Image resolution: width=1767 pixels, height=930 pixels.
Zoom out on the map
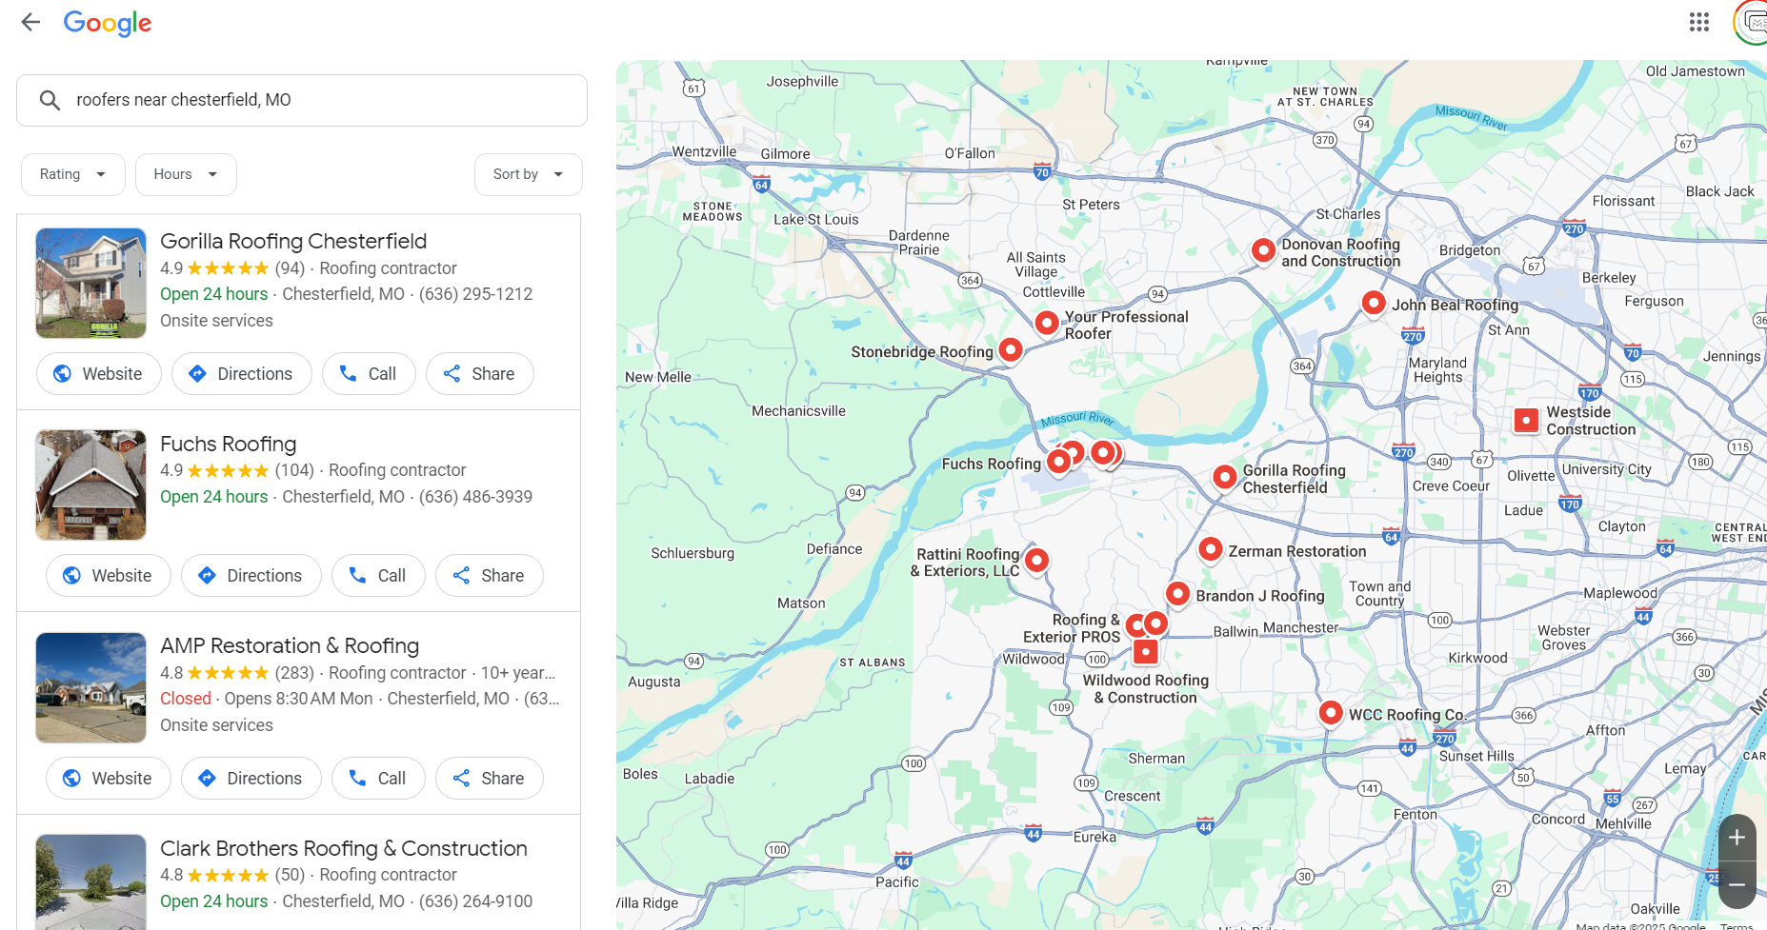[x=1737, y=885]
